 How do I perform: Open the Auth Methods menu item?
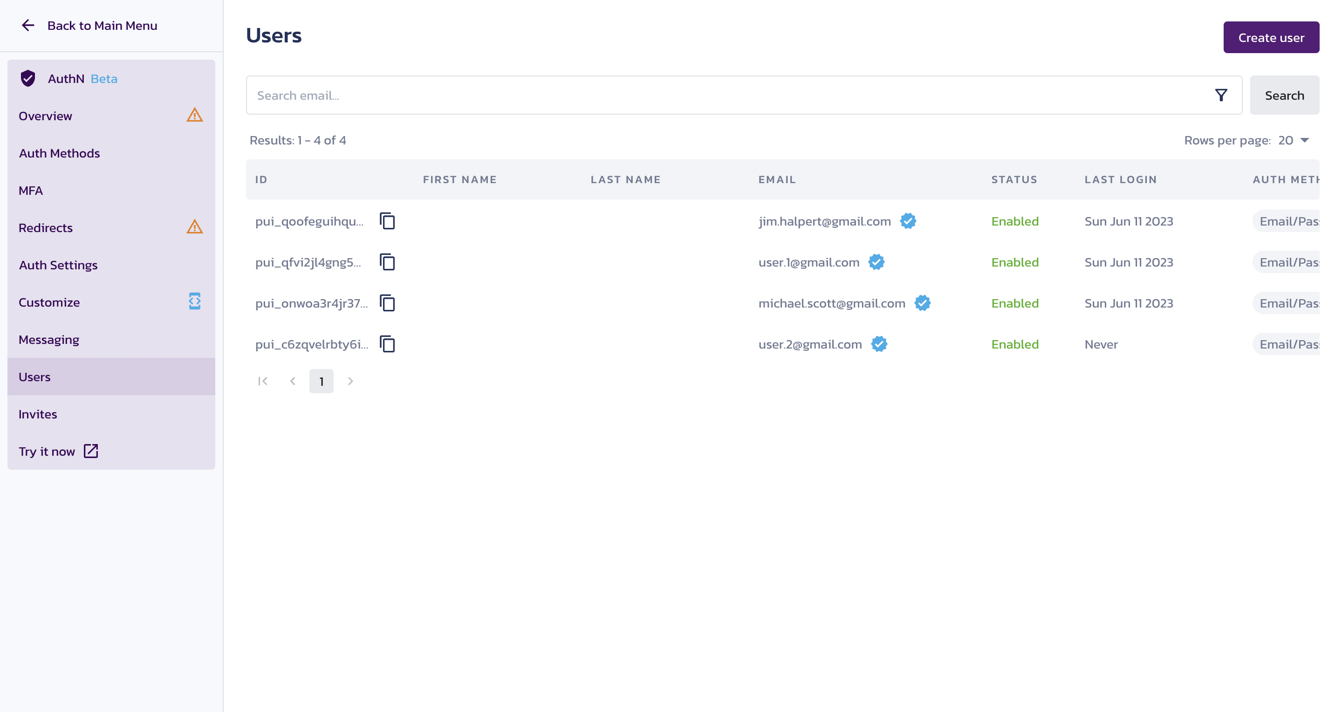[x=59, y=153]
